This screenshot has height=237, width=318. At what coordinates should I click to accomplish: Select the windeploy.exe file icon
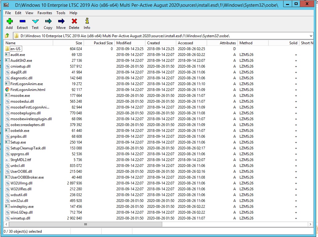[x=7, y=206]
